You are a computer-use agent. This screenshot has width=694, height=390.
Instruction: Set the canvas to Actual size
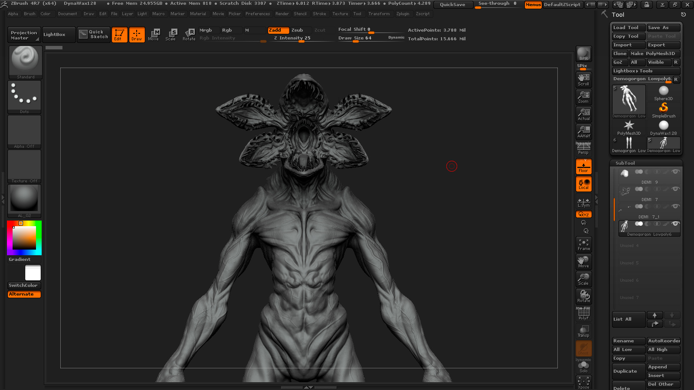coord(583,114)
